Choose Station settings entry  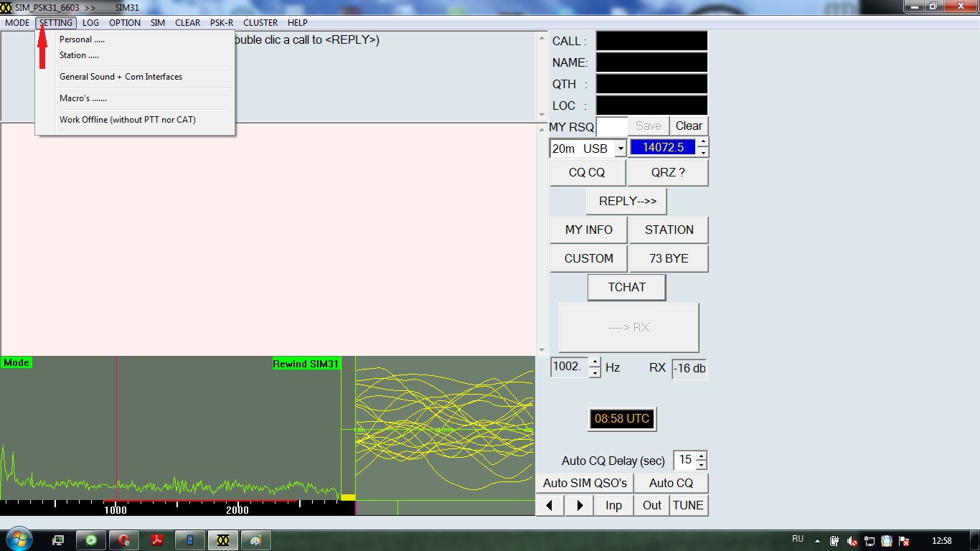click(x=136, y=55)
